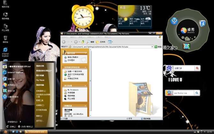Viewport: 214px width, 134px height.
Task: Click the Baidu paw icon in the search widget
Action: pos(169,68)
